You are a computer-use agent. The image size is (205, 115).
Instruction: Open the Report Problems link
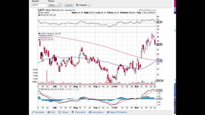(x=118, y=112)
